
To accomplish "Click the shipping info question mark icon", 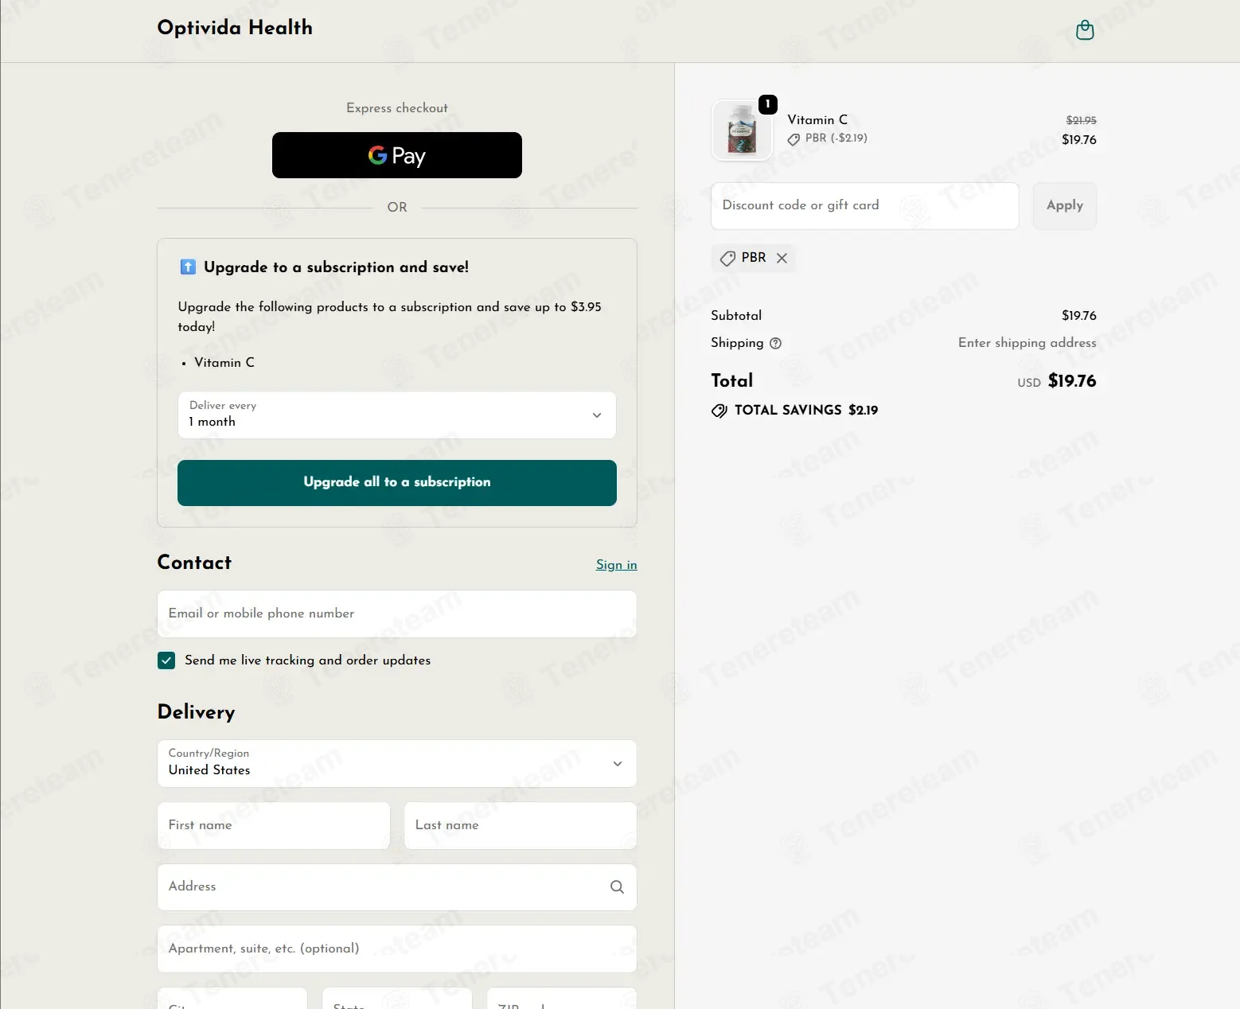I will click(776, 343).
